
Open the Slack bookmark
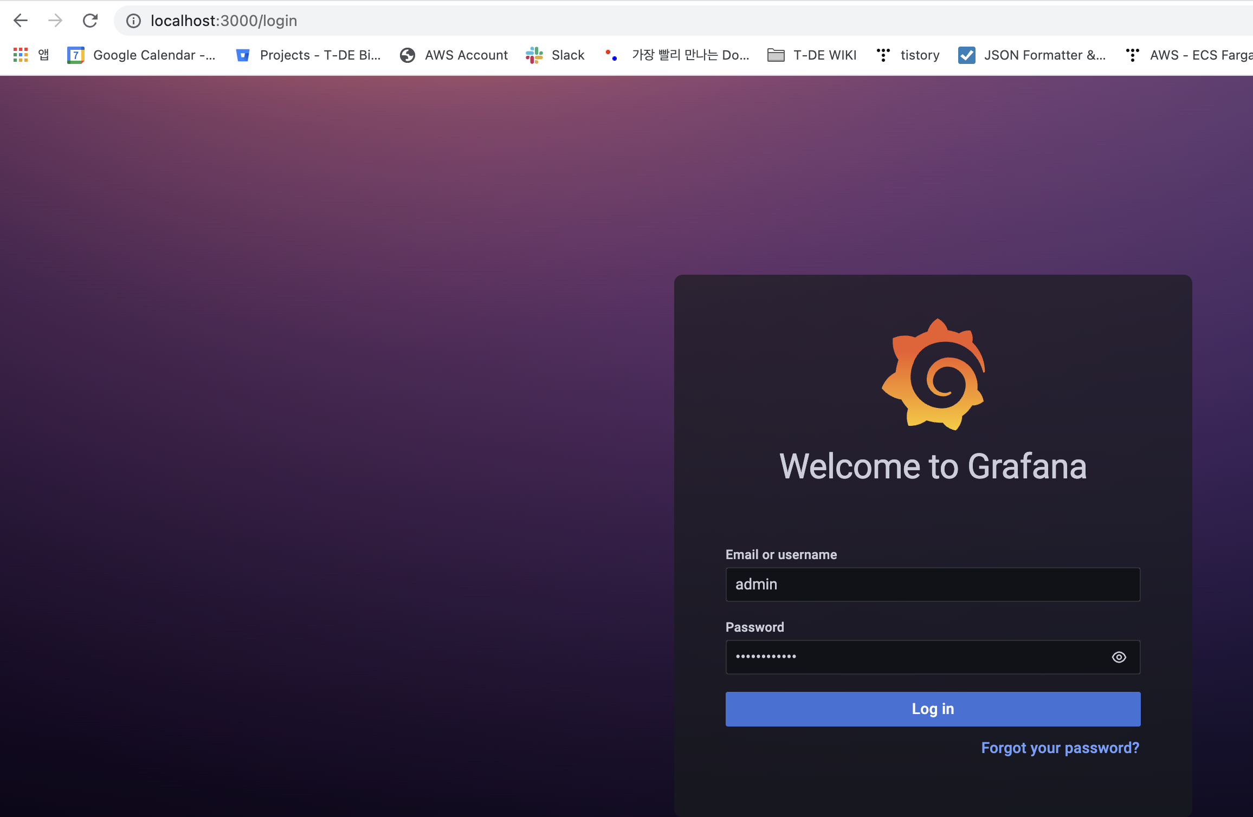[x=556, y=55]
